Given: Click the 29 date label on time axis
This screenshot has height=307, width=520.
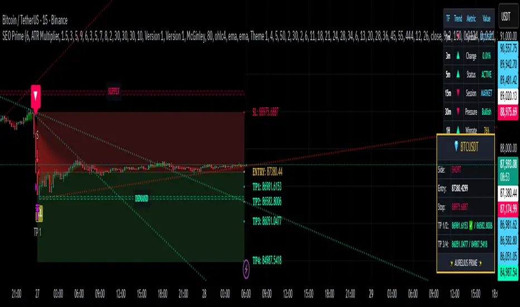Looking at the screenshot, I should pyautogui.click(x=371, y=294).
